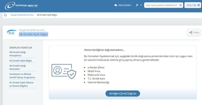Click the Sosyal Güvenlik Kurumu header text

click(32, 30)
